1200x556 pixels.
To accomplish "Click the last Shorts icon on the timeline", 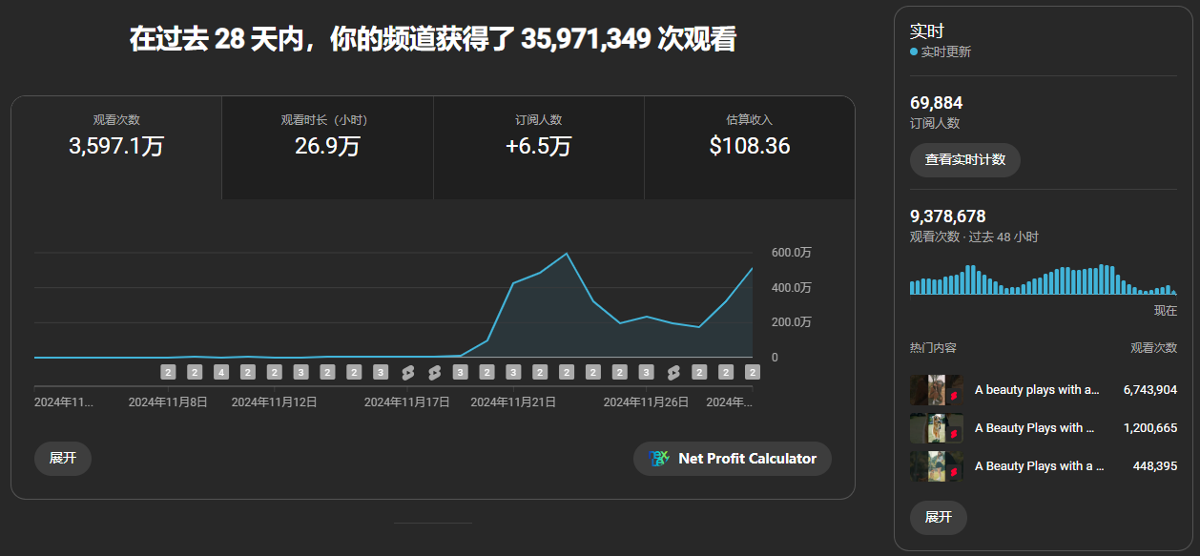I will click(x=674, y=371).
